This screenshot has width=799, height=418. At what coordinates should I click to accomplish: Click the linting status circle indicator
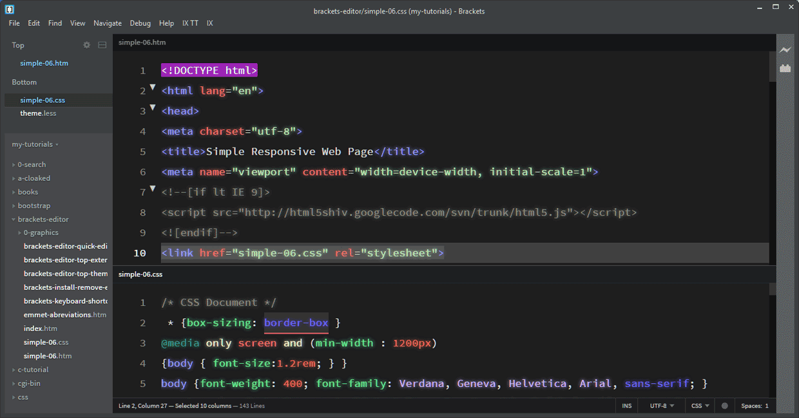pos(725,406)
